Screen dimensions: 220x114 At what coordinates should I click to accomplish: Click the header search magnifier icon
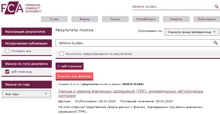point(217,6)
